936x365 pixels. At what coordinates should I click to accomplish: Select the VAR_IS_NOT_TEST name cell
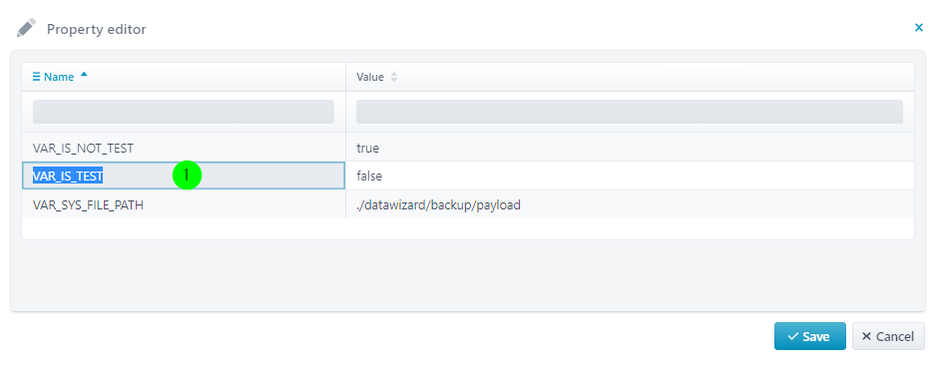[184, 148]
